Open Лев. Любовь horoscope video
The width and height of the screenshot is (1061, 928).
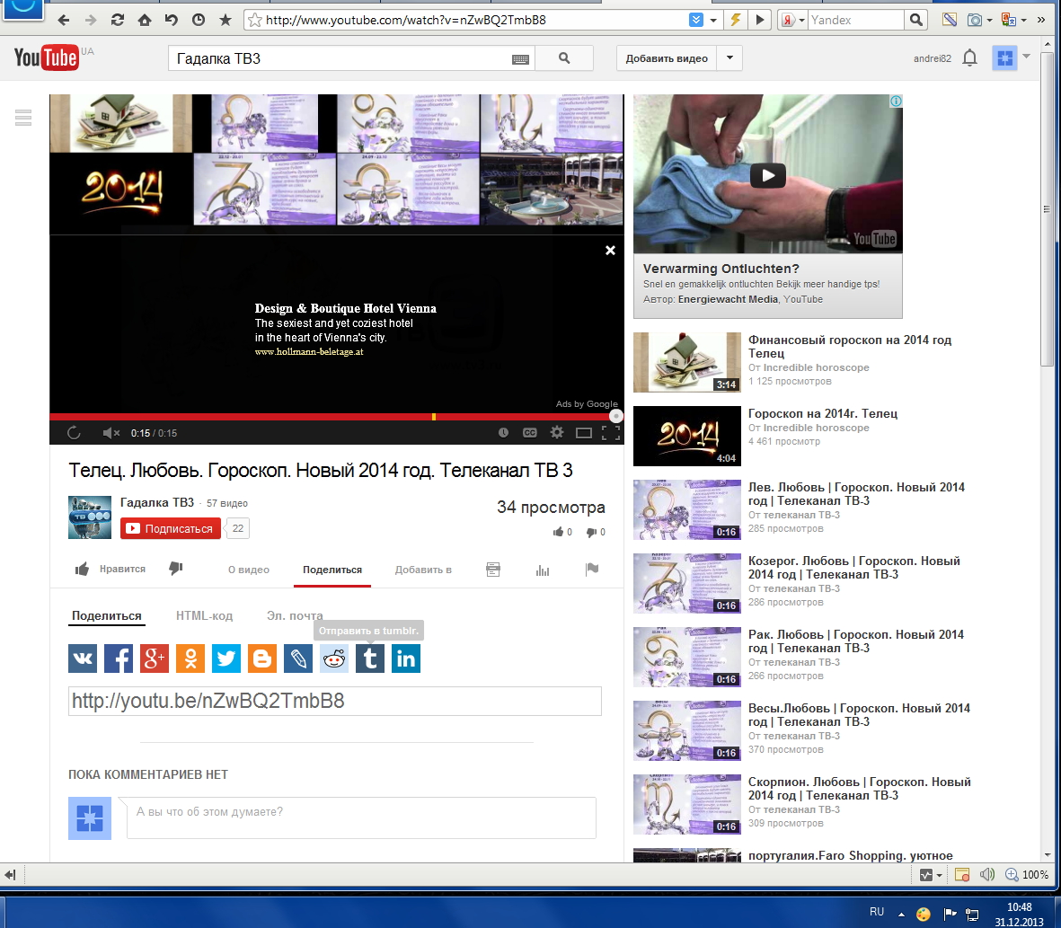[x=856, y=494]
